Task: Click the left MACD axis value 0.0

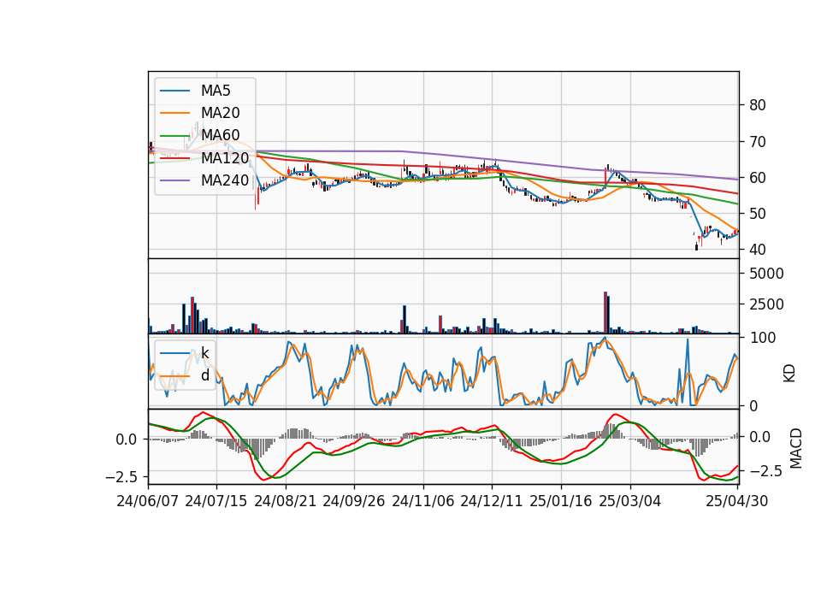Action: pos(127,440)
